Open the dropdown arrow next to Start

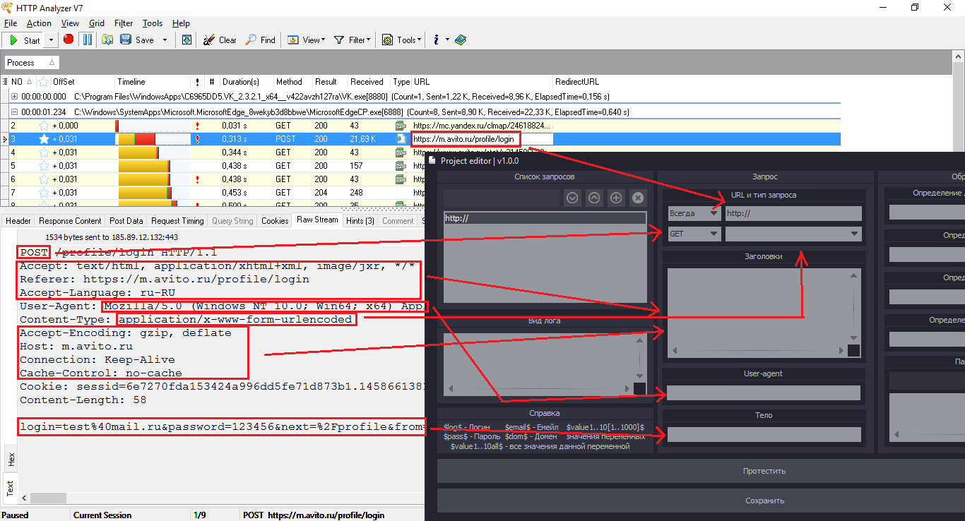(x=52, y=40)
